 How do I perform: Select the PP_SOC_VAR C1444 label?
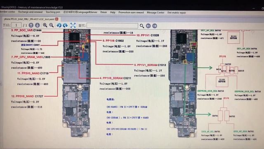pos(26,30)
